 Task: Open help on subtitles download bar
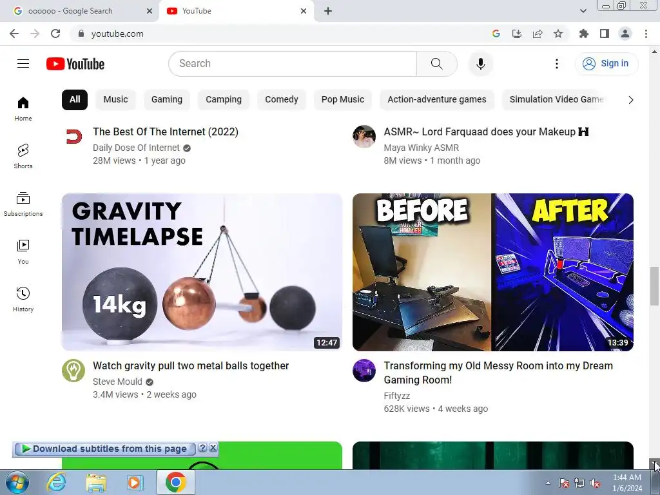click(202, 448)
